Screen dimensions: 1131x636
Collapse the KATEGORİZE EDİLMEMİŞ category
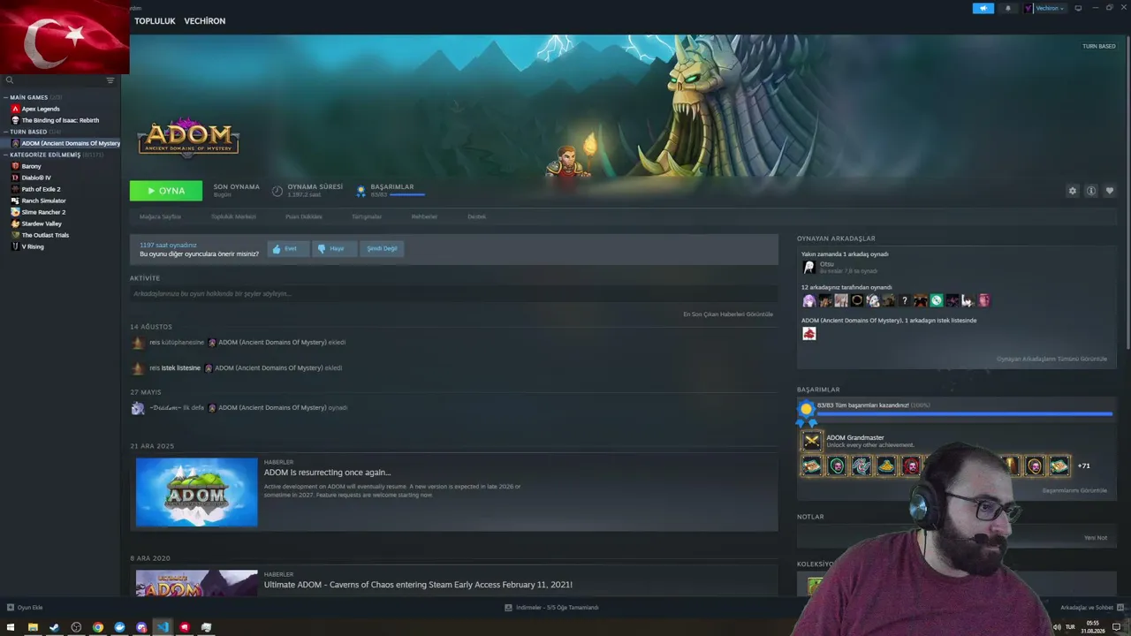[5, 155]
